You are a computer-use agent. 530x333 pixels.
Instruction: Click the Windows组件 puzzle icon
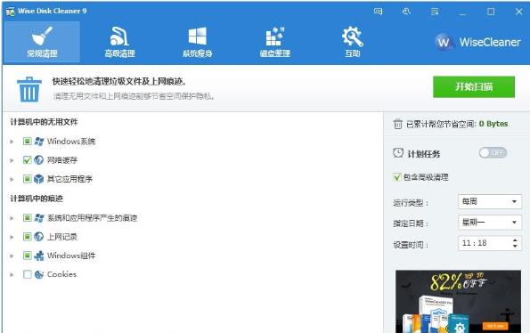coord(39,256)
